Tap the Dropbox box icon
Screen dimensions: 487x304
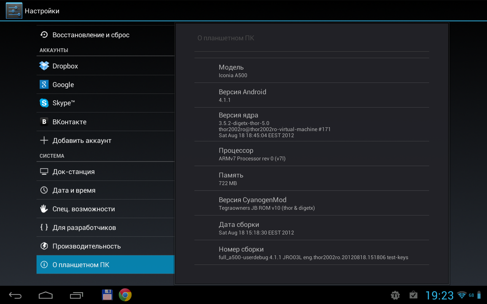[x=44, y=66]
